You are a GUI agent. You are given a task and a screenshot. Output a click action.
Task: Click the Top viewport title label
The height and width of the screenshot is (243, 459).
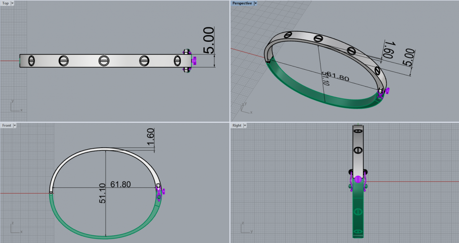click(5, 3)
